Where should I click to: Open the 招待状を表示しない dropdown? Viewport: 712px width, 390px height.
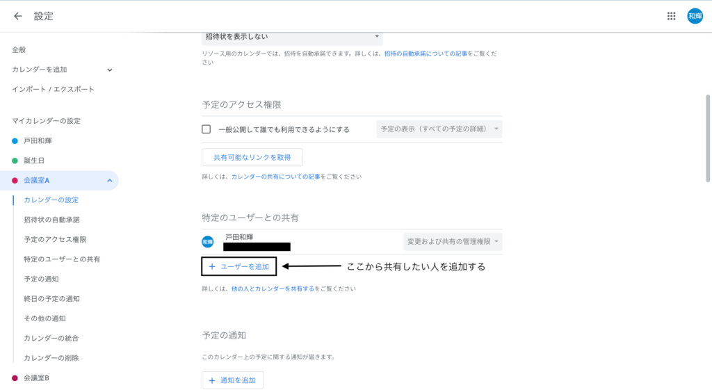[292, 38]
